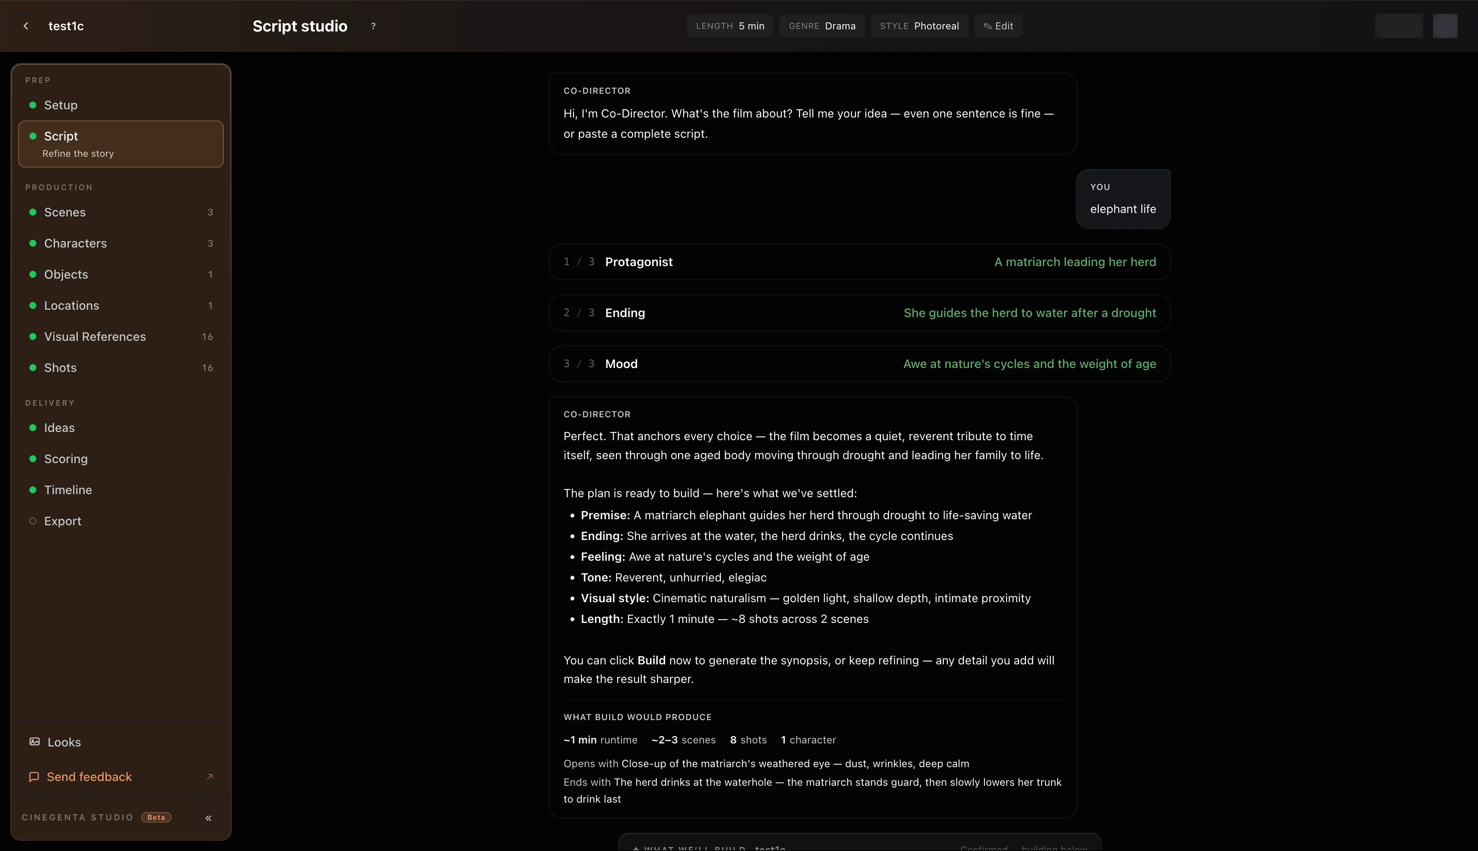1478x851 pixels.
Task: Open the Ideas section
Action: (121, 428)
